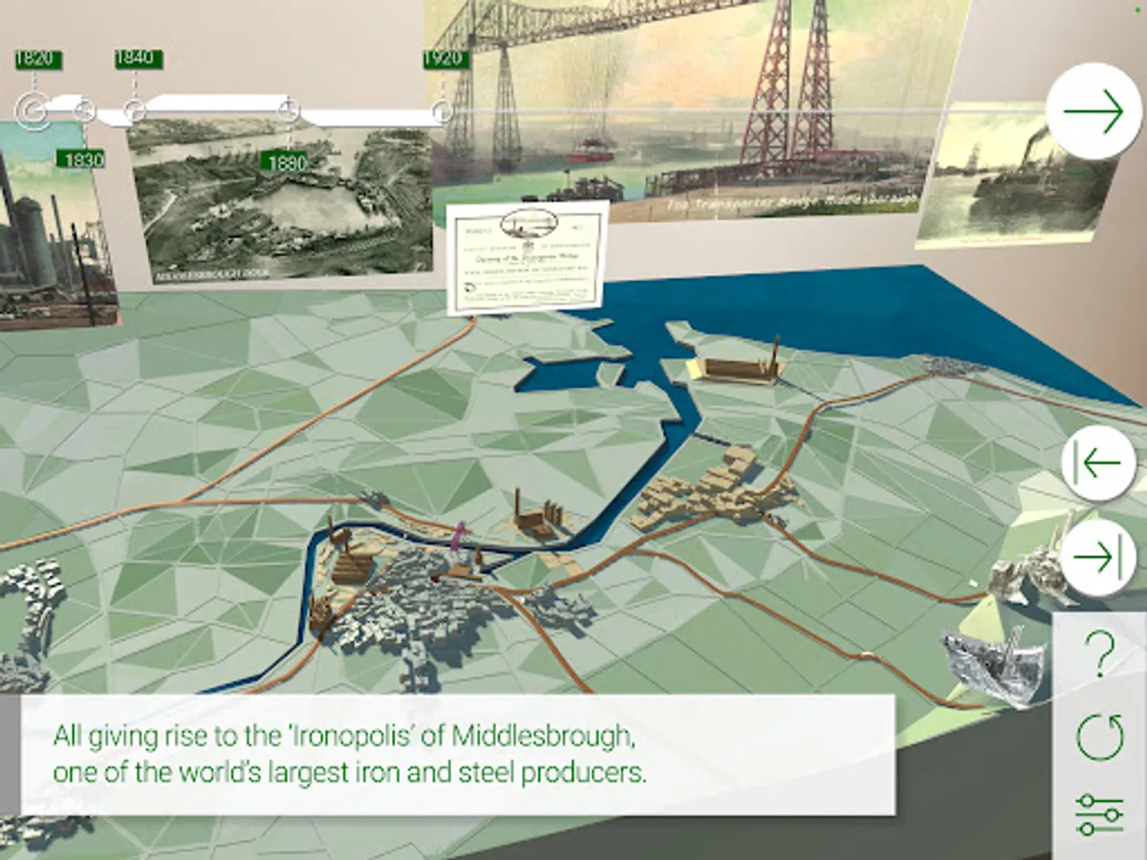The width and height of the screenshot is (1147, 860).
Task: Select the 1840 timeline label
Action: [138, 59]
